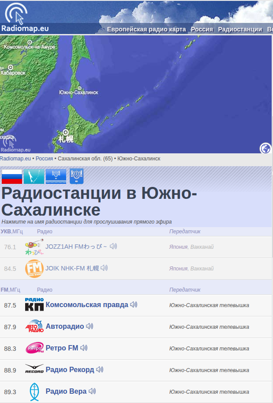Open JOZZ1AH FMわっぴ～ station link
This screenshot has height=403, width=273.
click(x=76, y=247)
